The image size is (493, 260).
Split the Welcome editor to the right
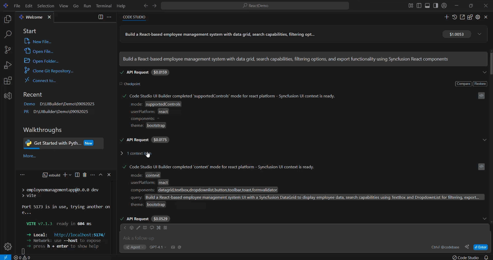(100, 17)
